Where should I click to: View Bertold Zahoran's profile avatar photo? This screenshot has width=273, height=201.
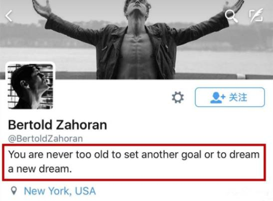point(30,86)
